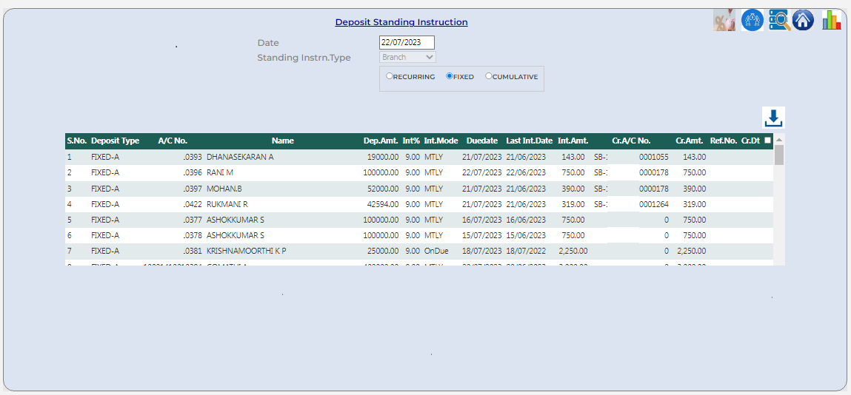Viewport: 851px width, 395px height.
Task: Select the MOHAN.B name cell
Action: (x=224, y=189)
